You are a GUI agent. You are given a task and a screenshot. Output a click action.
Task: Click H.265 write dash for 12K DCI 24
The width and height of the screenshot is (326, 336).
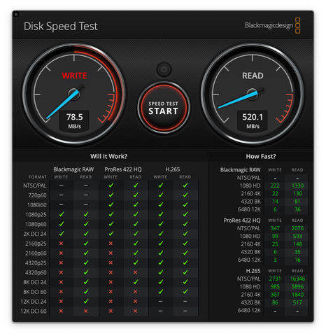pos(160,302)
